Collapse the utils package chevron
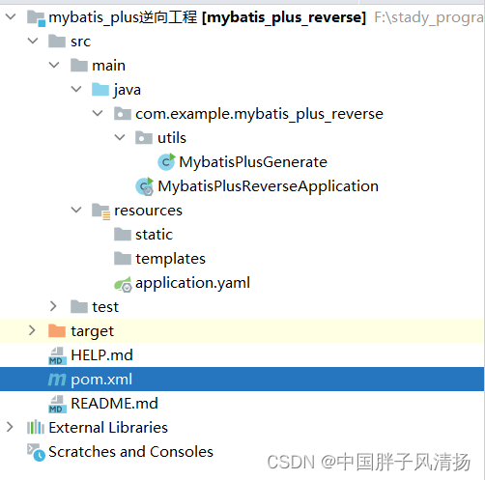 coord(120,137)
